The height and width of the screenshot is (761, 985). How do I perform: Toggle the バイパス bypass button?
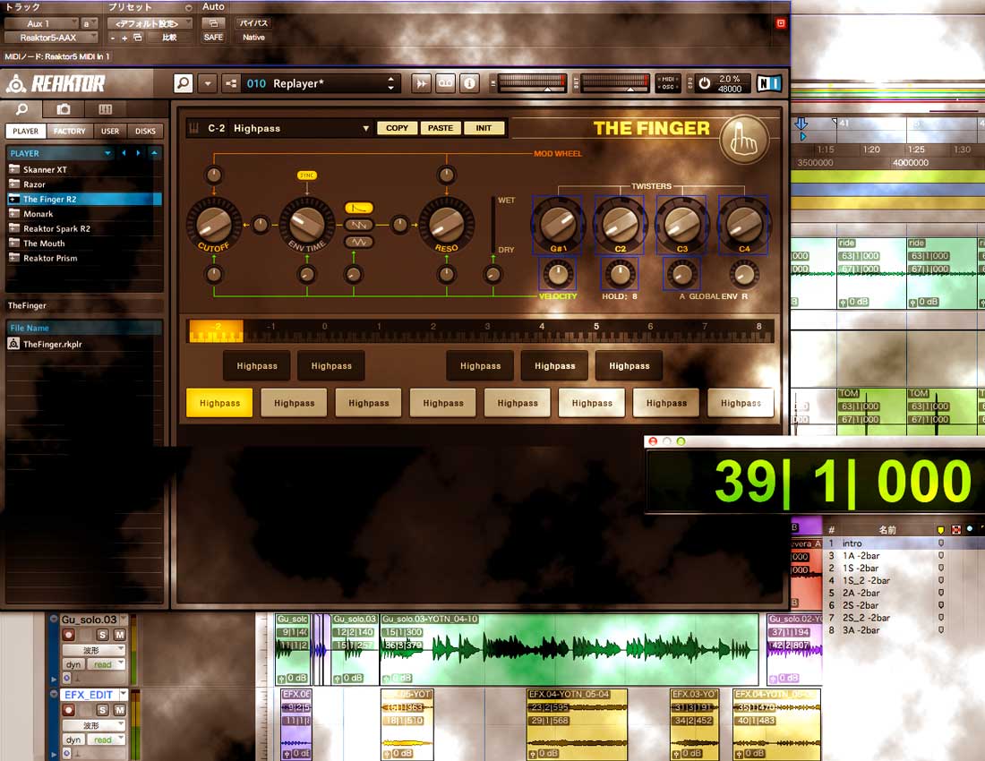[253, 23]
